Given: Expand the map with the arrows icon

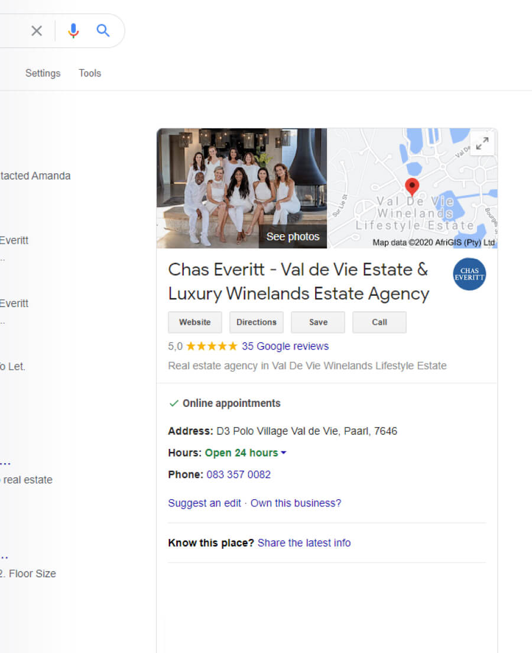Looking at the screenshot, I should [482, 143].
